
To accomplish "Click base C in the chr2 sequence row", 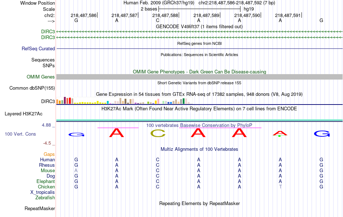I will tap(157, 20).
